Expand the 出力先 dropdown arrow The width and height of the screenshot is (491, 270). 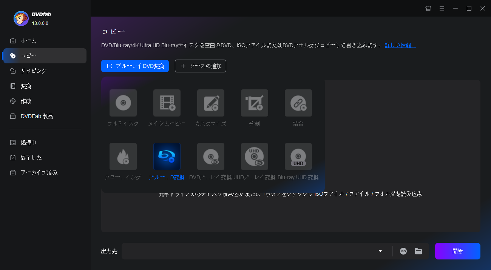(x=380, y=251)
